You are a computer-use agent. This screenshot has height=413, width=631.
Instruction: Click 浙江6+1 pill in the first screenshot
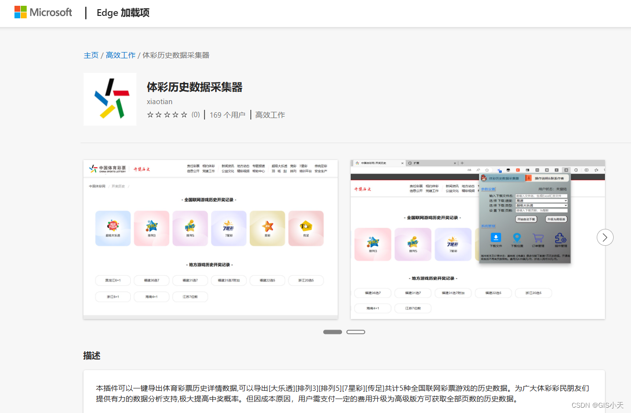coord(113,296)
